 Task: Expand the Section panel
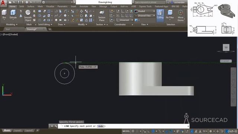point(101,25)
